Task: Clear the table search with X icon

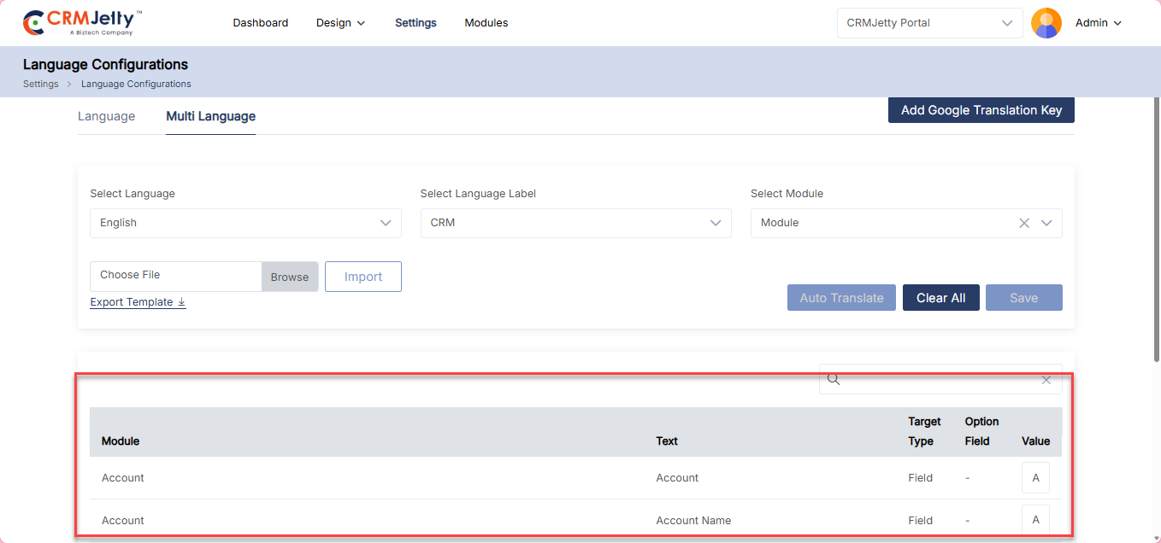Action: 1046,380
